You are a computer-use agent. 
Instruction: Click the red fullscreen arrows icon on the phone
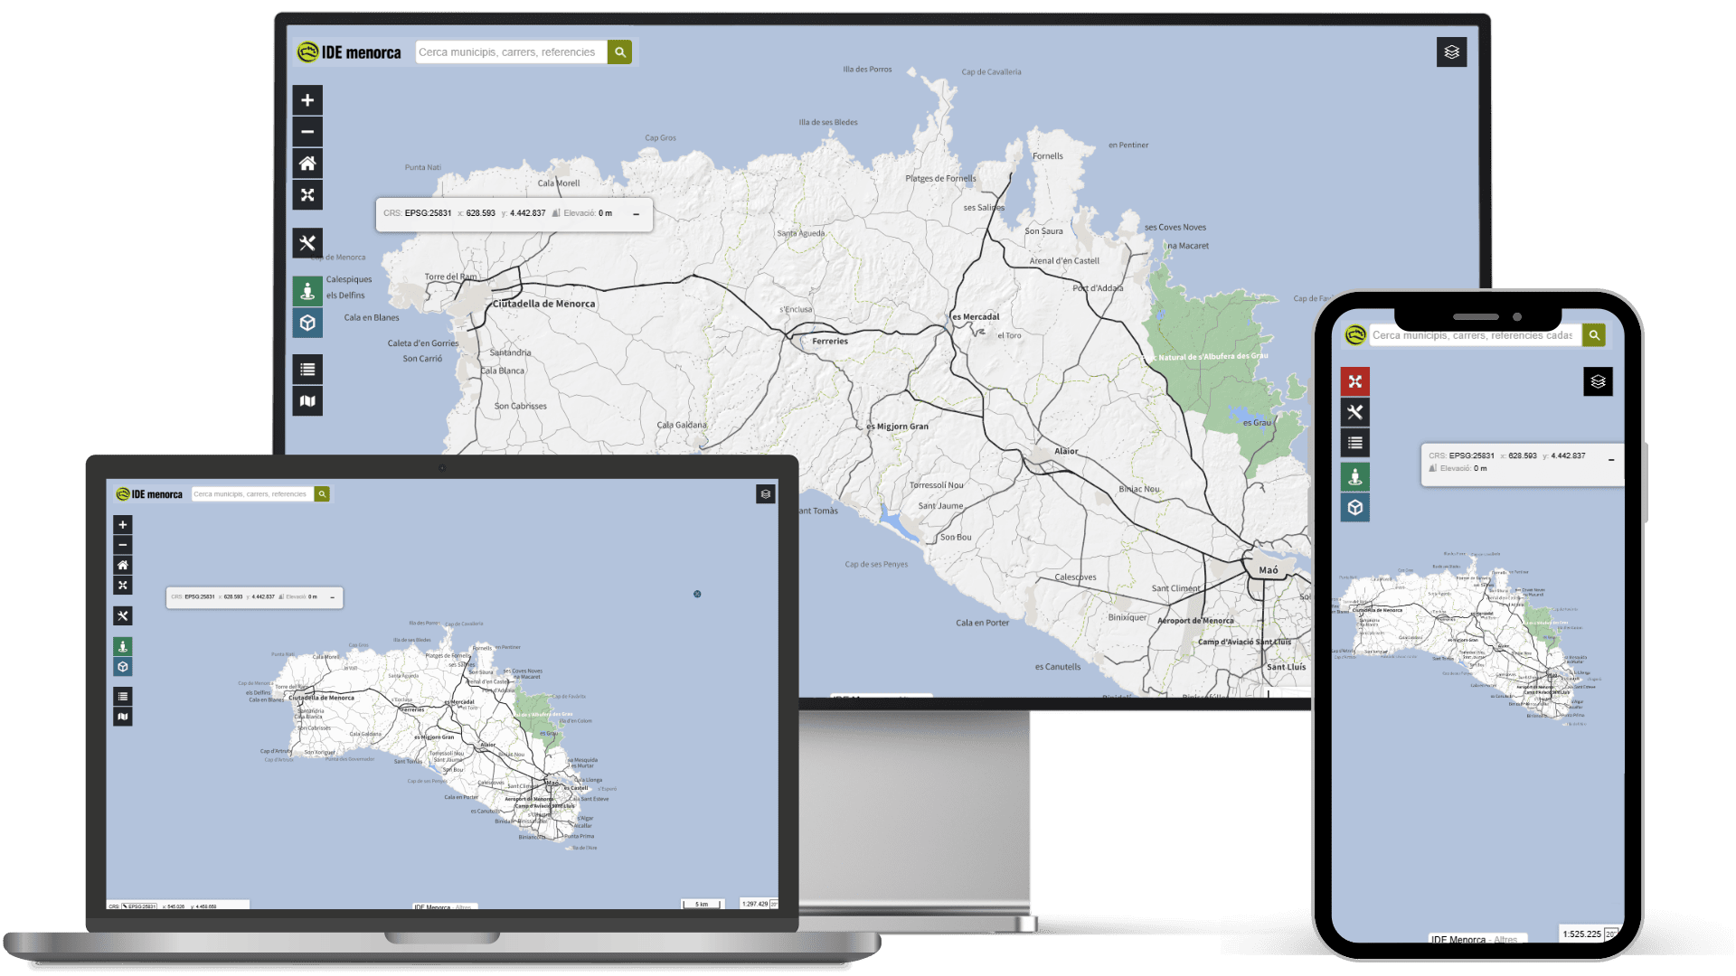[1354, 381]
